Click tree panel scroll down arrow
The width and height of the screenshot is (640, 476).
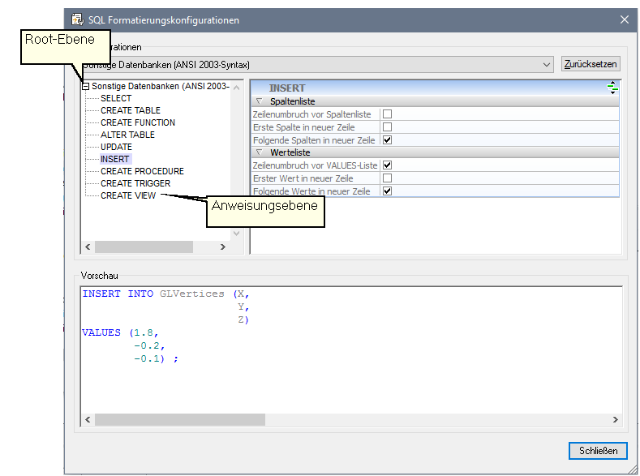click(x=236, y=234)
